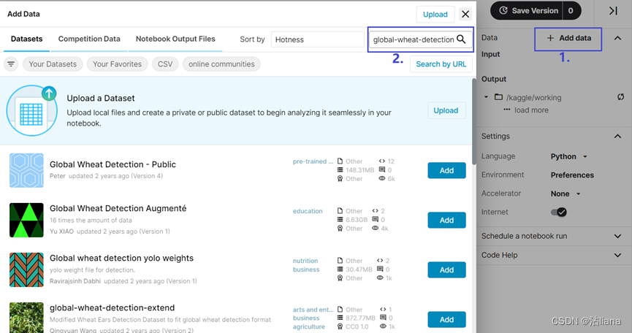The width and height of the screenshot is (632, 333).
Task: Switch to Competition Data tab
Action: tap(89, 39)
